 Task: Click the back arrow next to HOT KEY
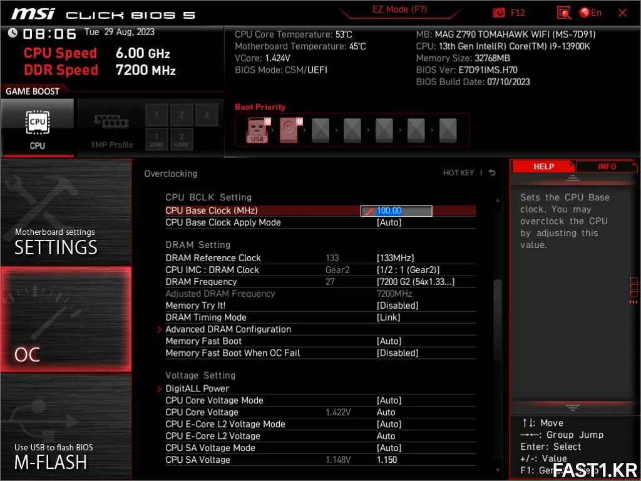point(492,173)
